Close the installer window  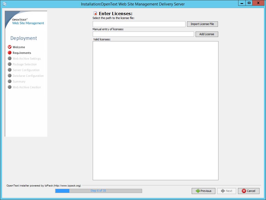[258, 3]
